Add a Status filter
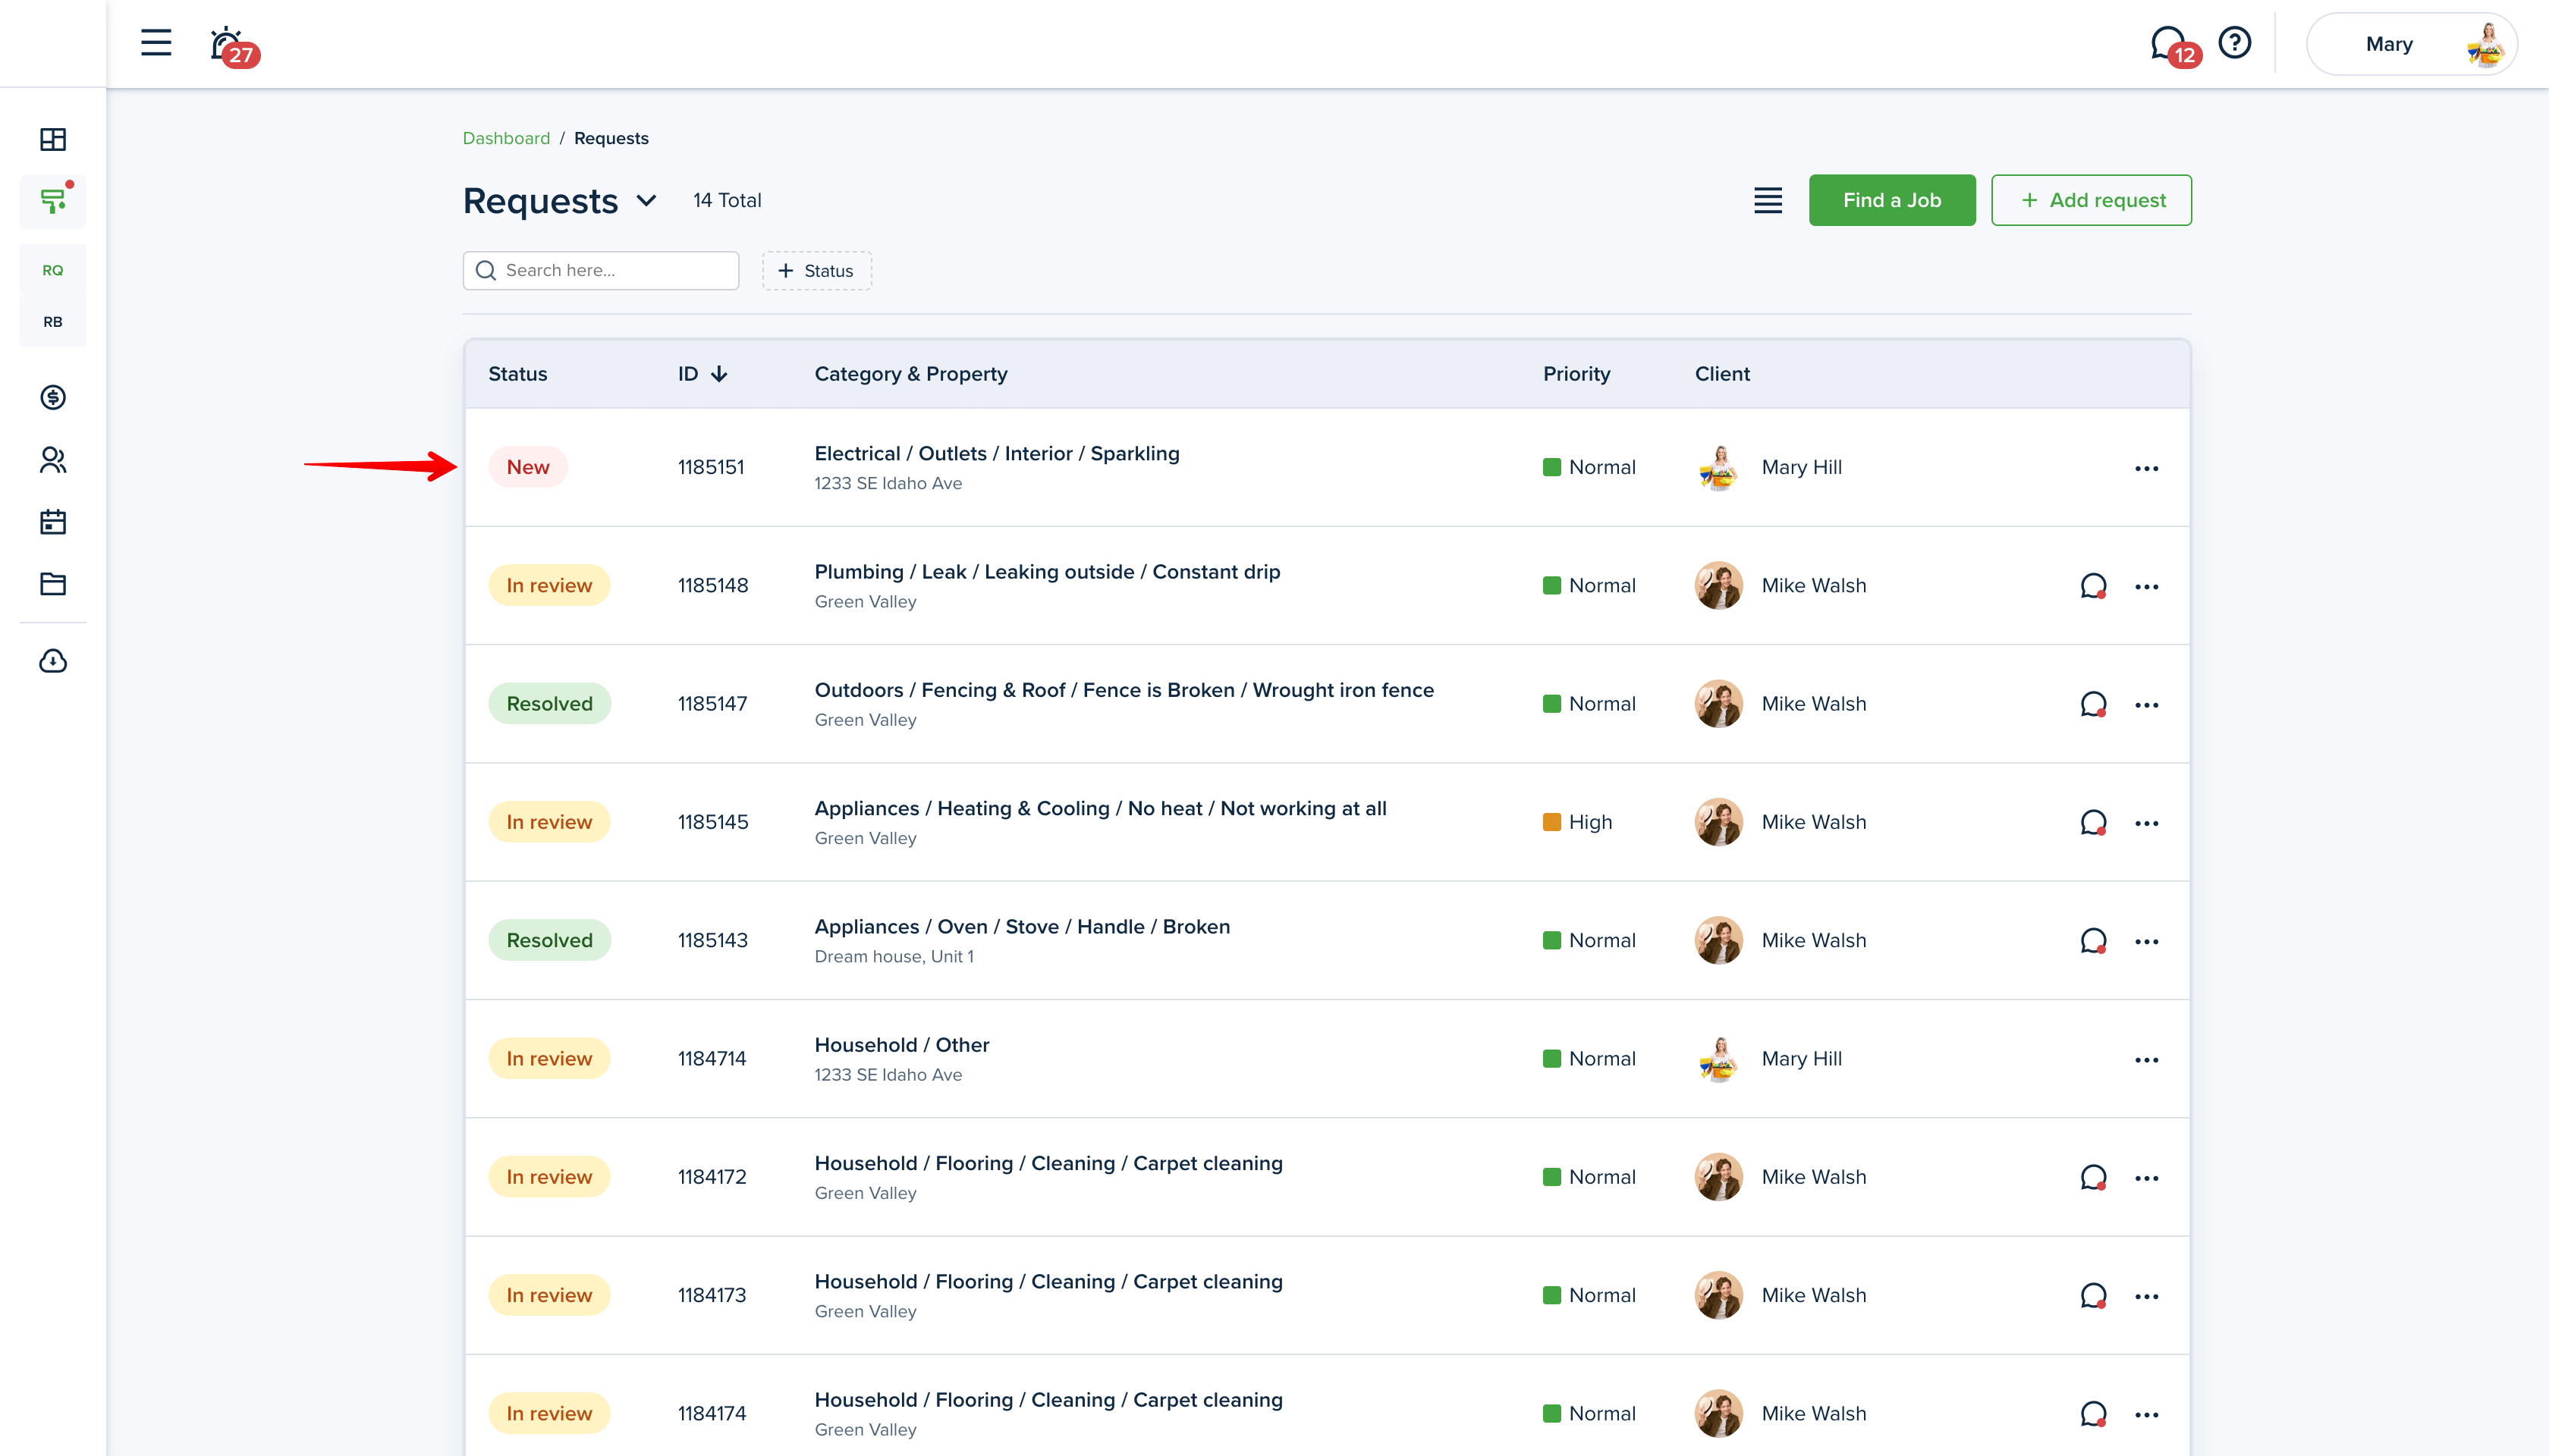2549x1456 pixels. click(x=816, y=271)
